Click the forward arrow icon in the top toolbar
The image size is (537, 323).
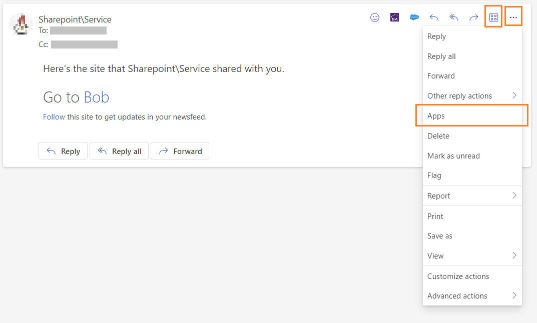coord(473,17)
